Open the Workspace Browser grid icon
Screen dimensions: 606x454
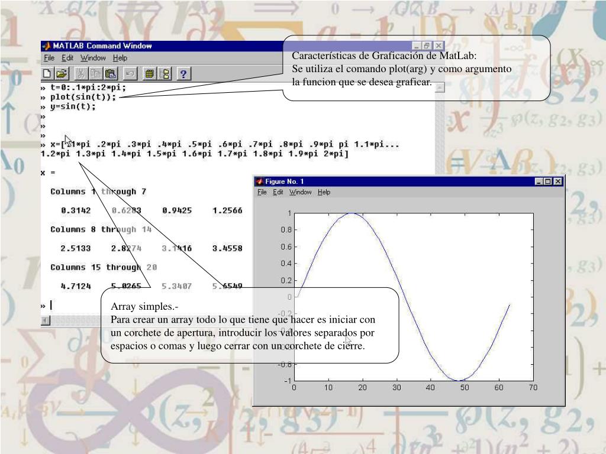(x=149, y=73)
